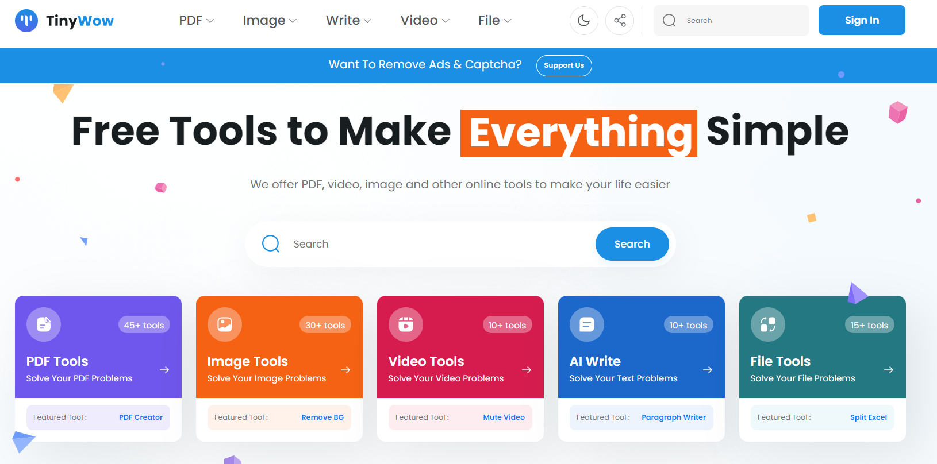Click the 30+ tools badge
Screen dimensions: 937x464
325,325
